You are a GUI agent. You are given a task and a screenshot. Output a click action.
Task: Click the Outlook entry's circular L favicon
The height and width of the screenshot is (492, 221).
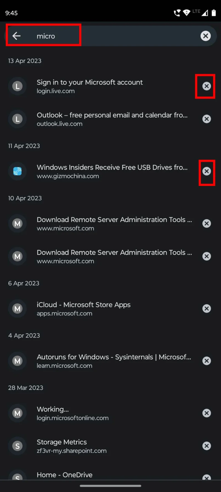[x=17, y=119]
